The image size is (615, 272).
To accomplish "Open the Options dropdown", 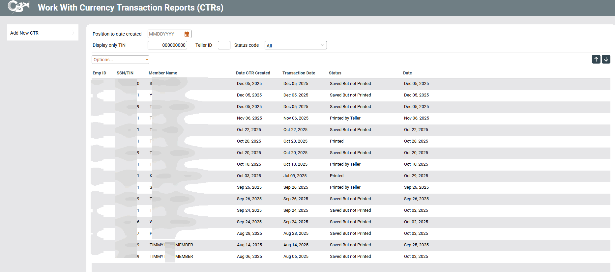I will click(120, 60).
